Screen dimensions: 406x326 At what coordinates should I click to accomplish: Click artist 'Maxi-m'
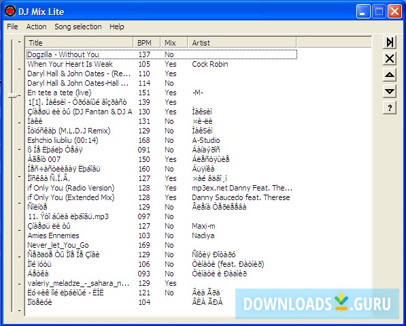(203, 226)
